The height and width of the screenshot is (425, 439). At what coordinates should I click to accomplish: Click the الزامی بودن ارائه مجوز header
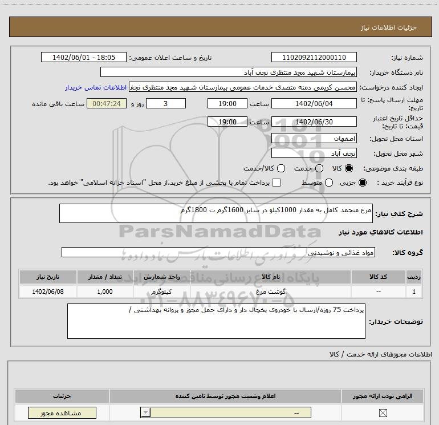[383, 396]
